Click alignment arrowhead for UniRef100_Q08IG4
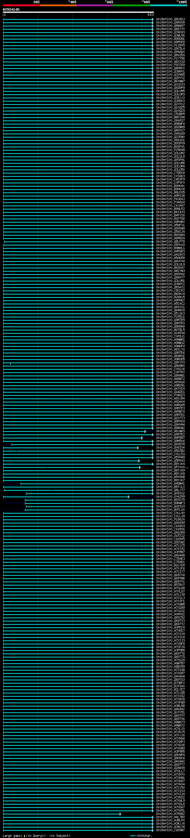The height and width of the screenshot is (838, 190). [x=138, y=448]
